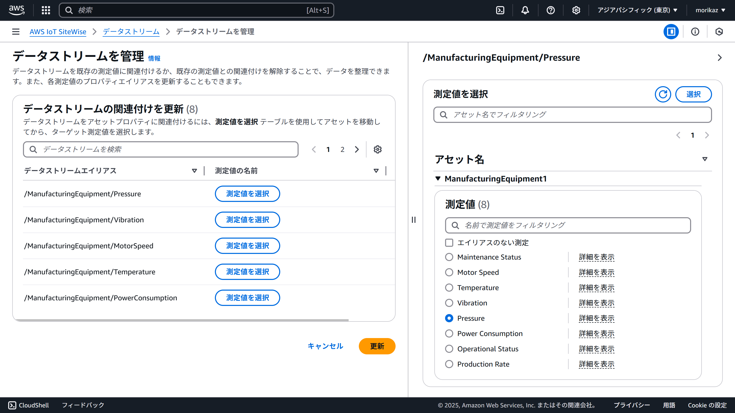Choose measurement for the Pressure stream
The image size is (735, 413).
click(x=247, y=194)
